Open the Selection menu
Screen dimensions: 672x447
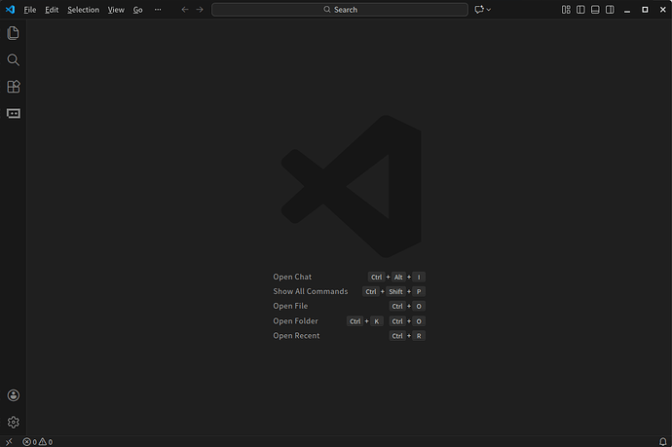point(83,10)
